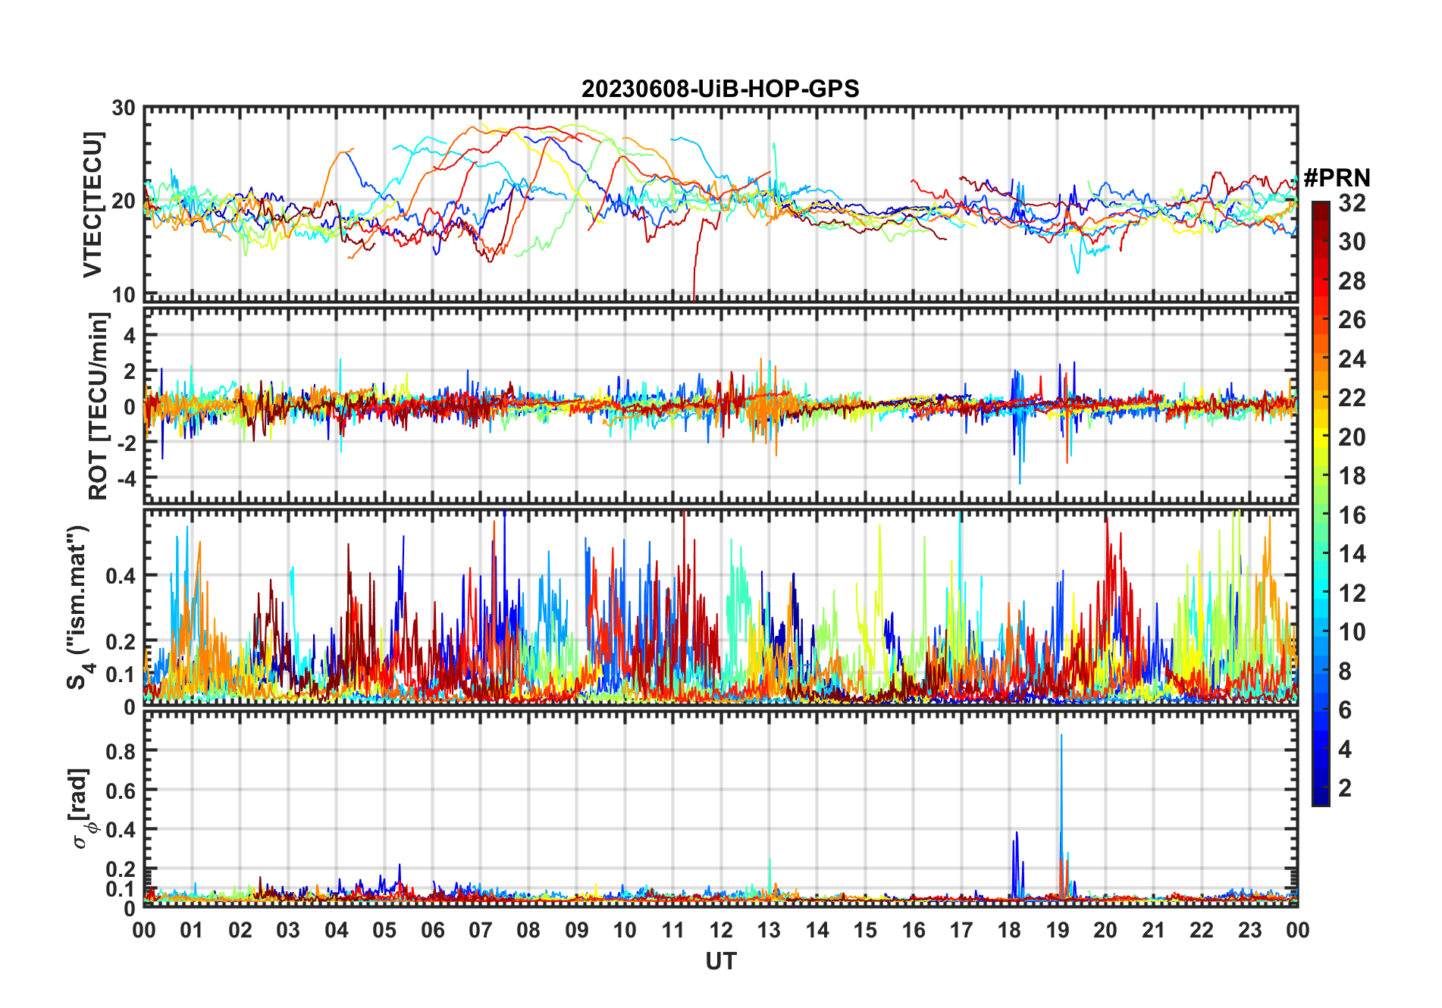Click the "-4" tick on the ROT axis
This screenshot has height=1008, width=1442.
coord(125,477)
